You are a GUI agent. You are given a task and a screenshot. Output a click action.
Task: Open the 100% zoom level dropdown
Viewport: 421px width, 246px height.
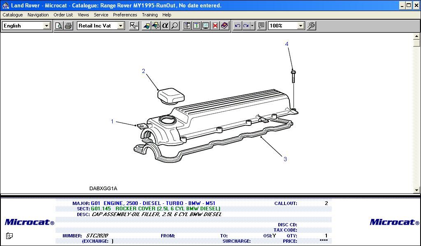(x=301, y=26)
